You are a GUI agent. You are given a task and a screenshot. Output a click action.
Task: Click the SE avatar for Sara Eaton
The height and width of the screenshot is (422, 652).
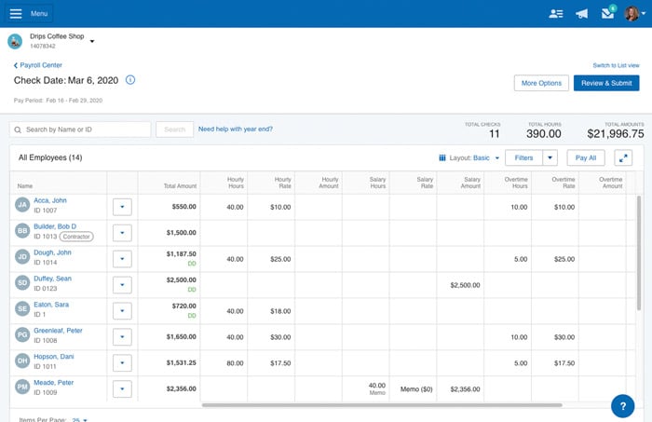click(x=22, y=308)
